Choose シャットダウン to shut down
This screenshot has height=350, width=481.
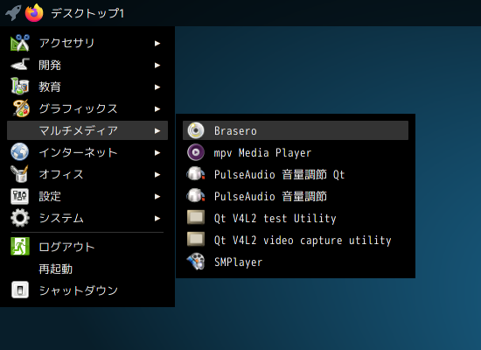tap(87, 290)
